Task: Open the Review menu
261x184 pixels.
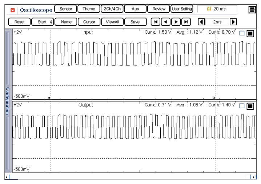Action: tap(158, 9)
